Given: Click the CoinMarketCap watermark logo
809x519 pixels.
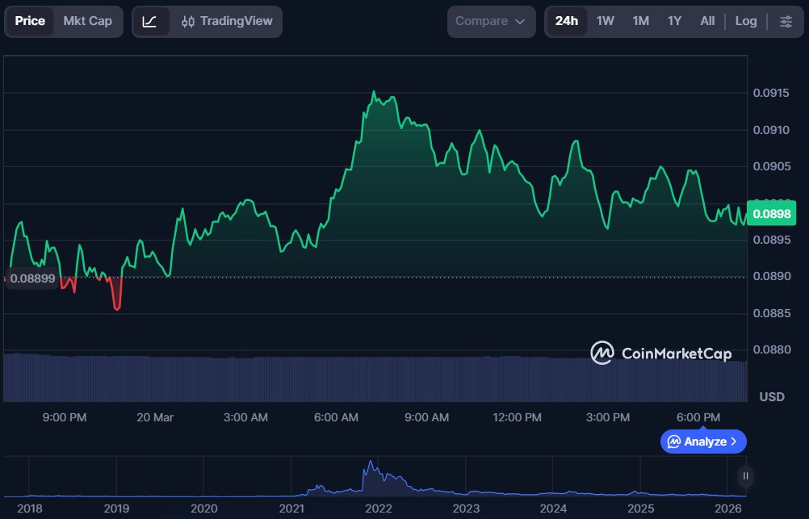Looking at the screenshot, I should click(661, 353).
